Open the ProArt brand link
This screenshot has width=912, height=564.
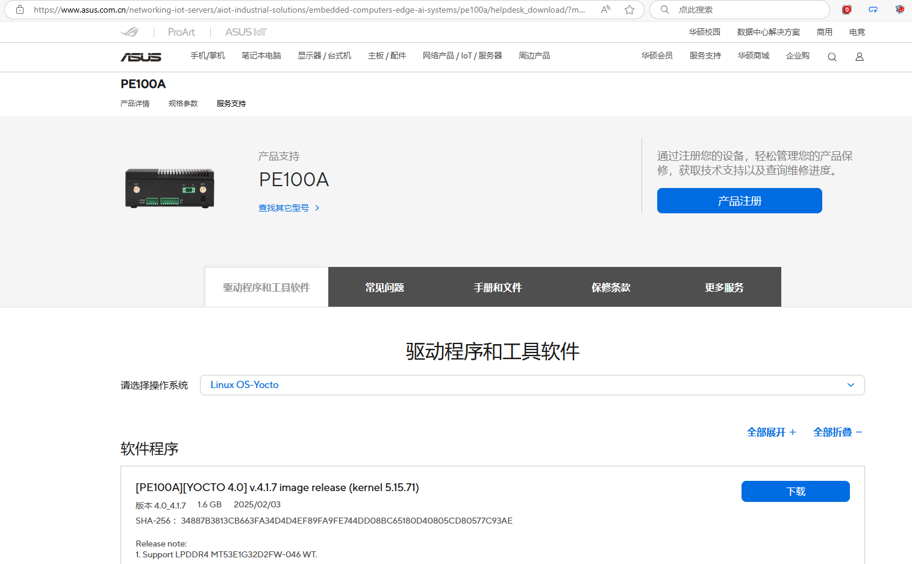(x=181, y=32)
